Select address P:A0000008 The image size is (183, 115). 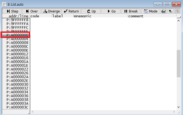(x=17, y=43)
